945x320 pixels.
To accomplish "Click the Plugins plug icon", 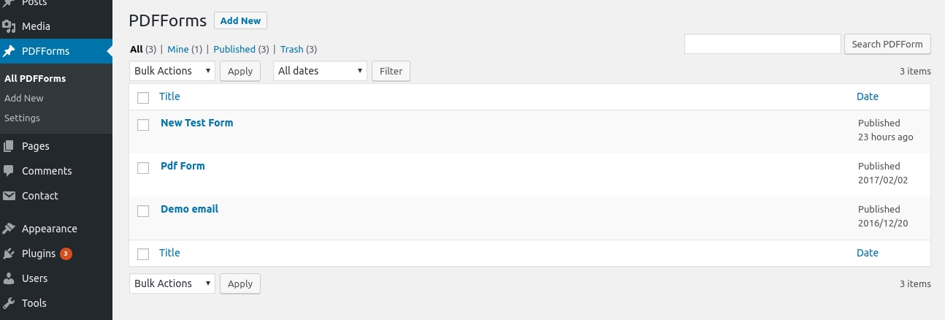I will [9, 254].
